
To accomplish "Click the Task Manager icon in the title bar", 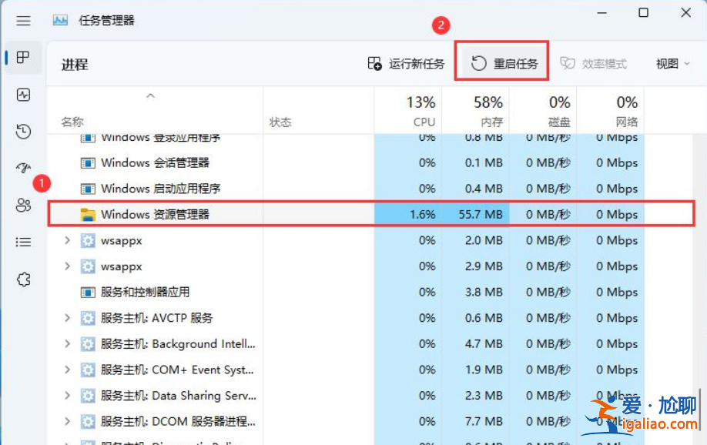I will [60, 19].
